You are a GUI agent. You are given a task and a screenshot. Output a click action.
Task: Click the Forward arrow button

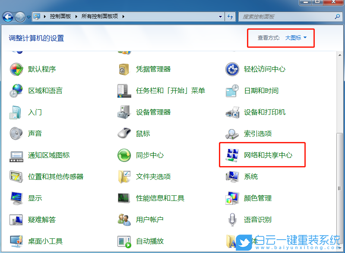point(20,17)
